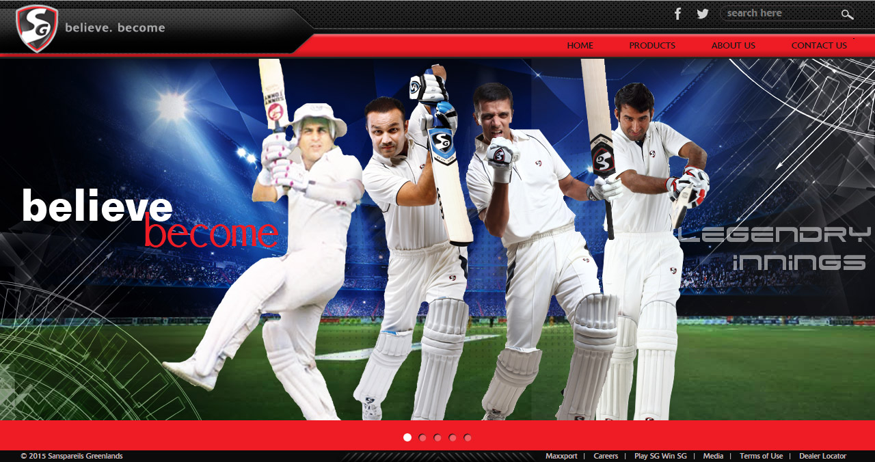Open the SG Facebook page icon
This screenshot has height=462, width=875.
tap(677, 14)
